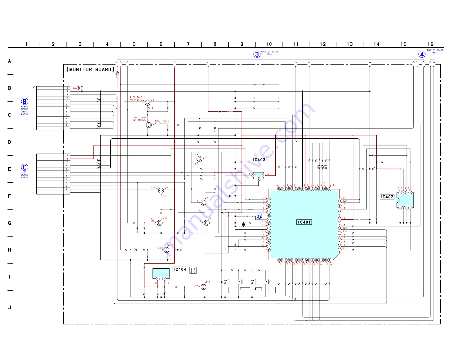
Task: Click column header 16
Action: click(x=430, y=44)
